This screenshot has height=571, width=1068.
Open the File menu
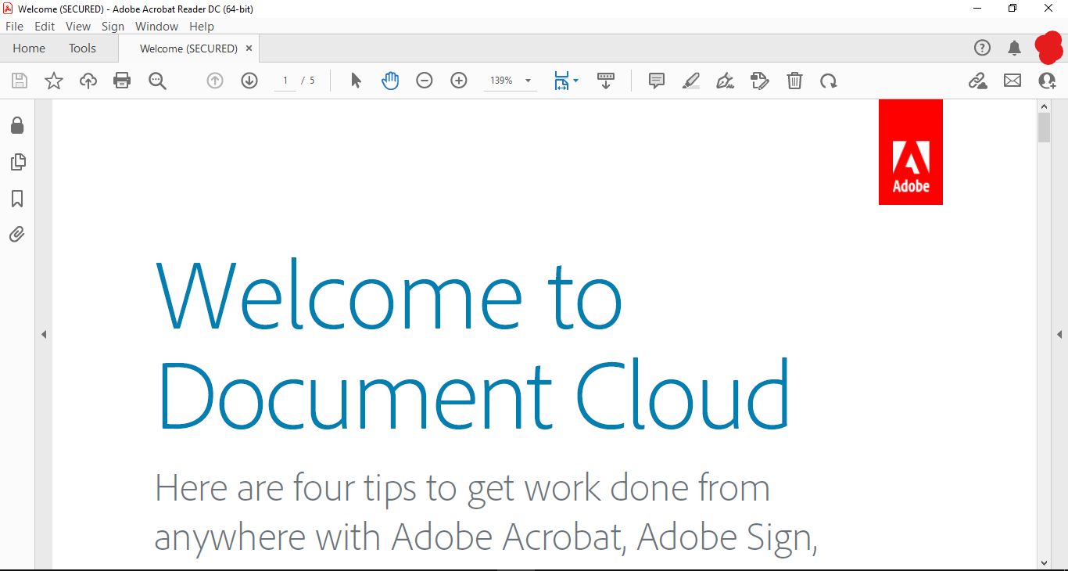[x=14, y=26]
